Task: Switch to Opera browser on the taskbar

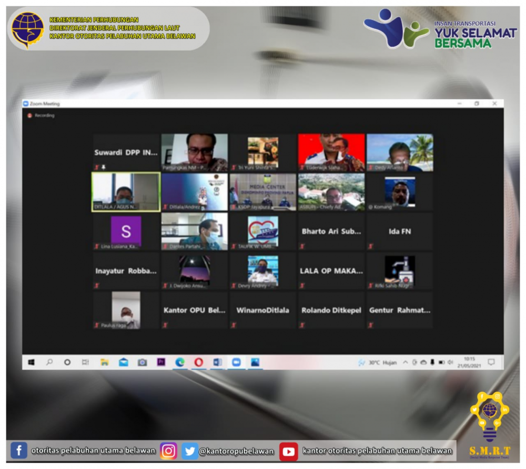Action: 199,362
